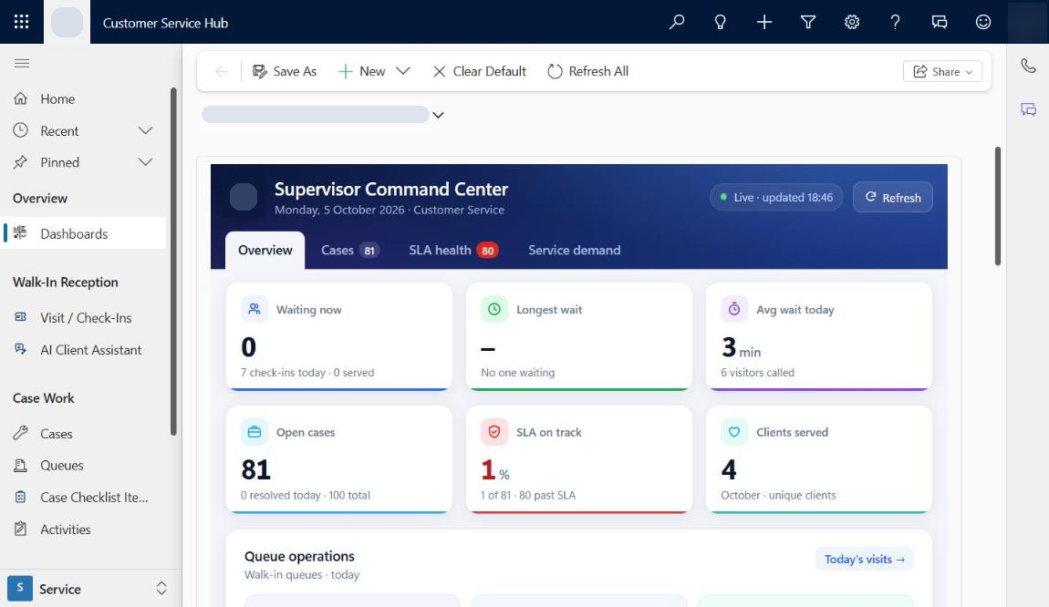This screenshot has width=1049, height=607.
Task: Open the phone dialer icon
Action: 1028,66
